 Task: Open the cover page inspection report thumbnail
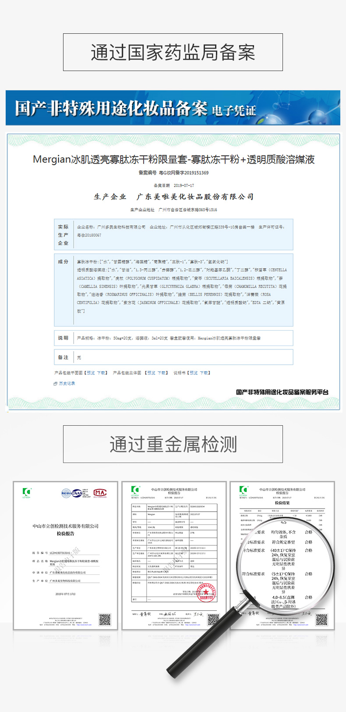66,555
